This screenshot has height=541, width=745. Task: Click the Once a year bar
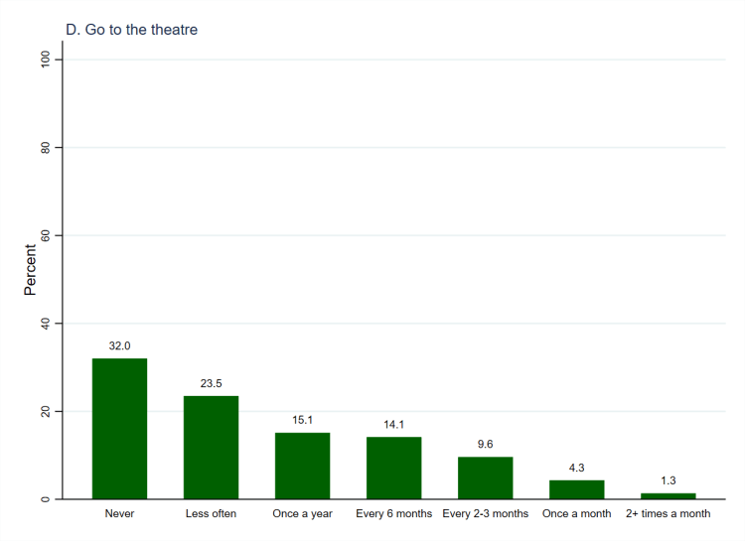click(x=302, y=466)
